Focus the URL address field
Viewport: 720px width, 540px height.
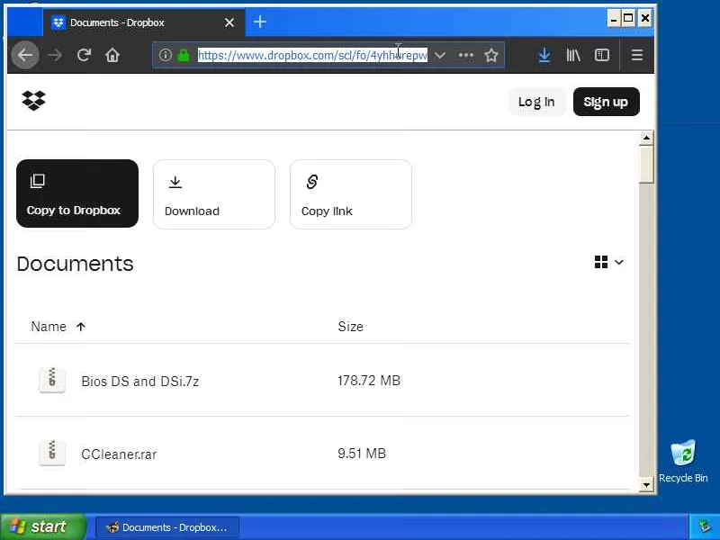[x=312, y=56]
